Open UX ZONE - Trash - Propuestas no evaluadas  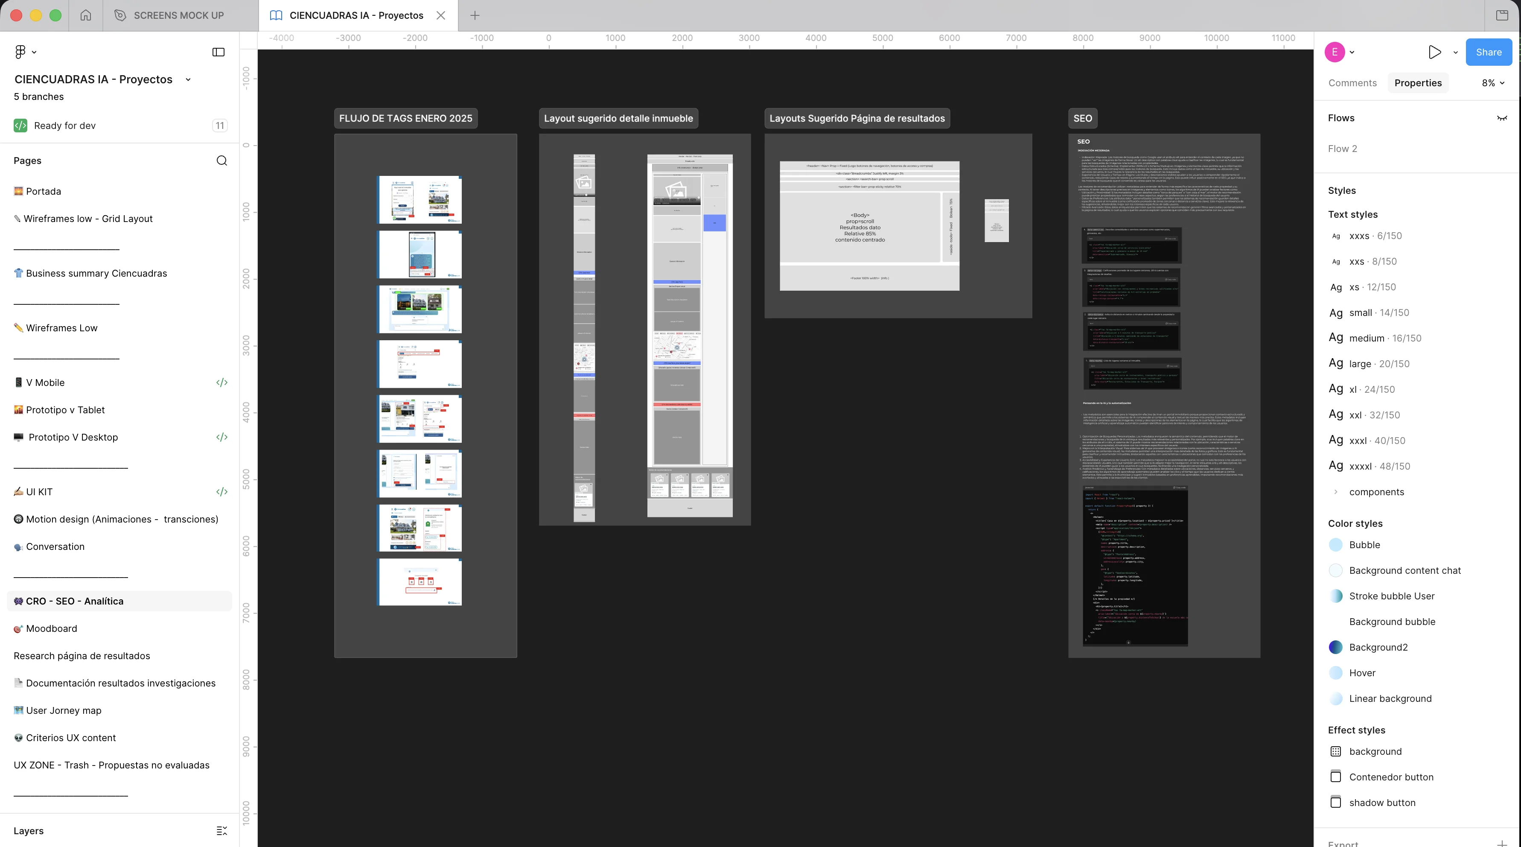[120, 765]
